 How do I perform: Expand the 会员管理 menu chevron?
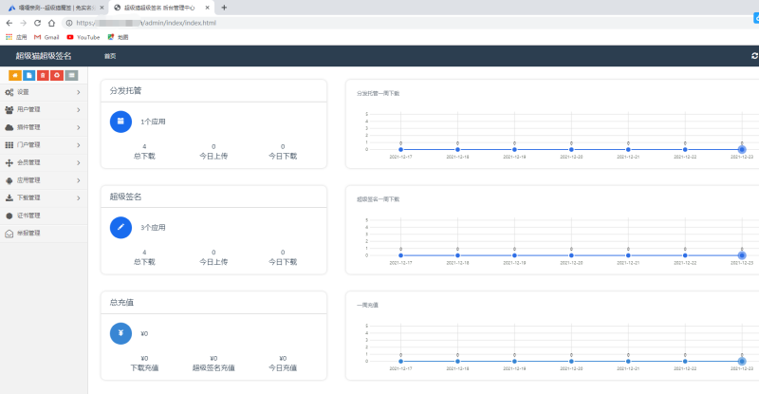(79, 163)
